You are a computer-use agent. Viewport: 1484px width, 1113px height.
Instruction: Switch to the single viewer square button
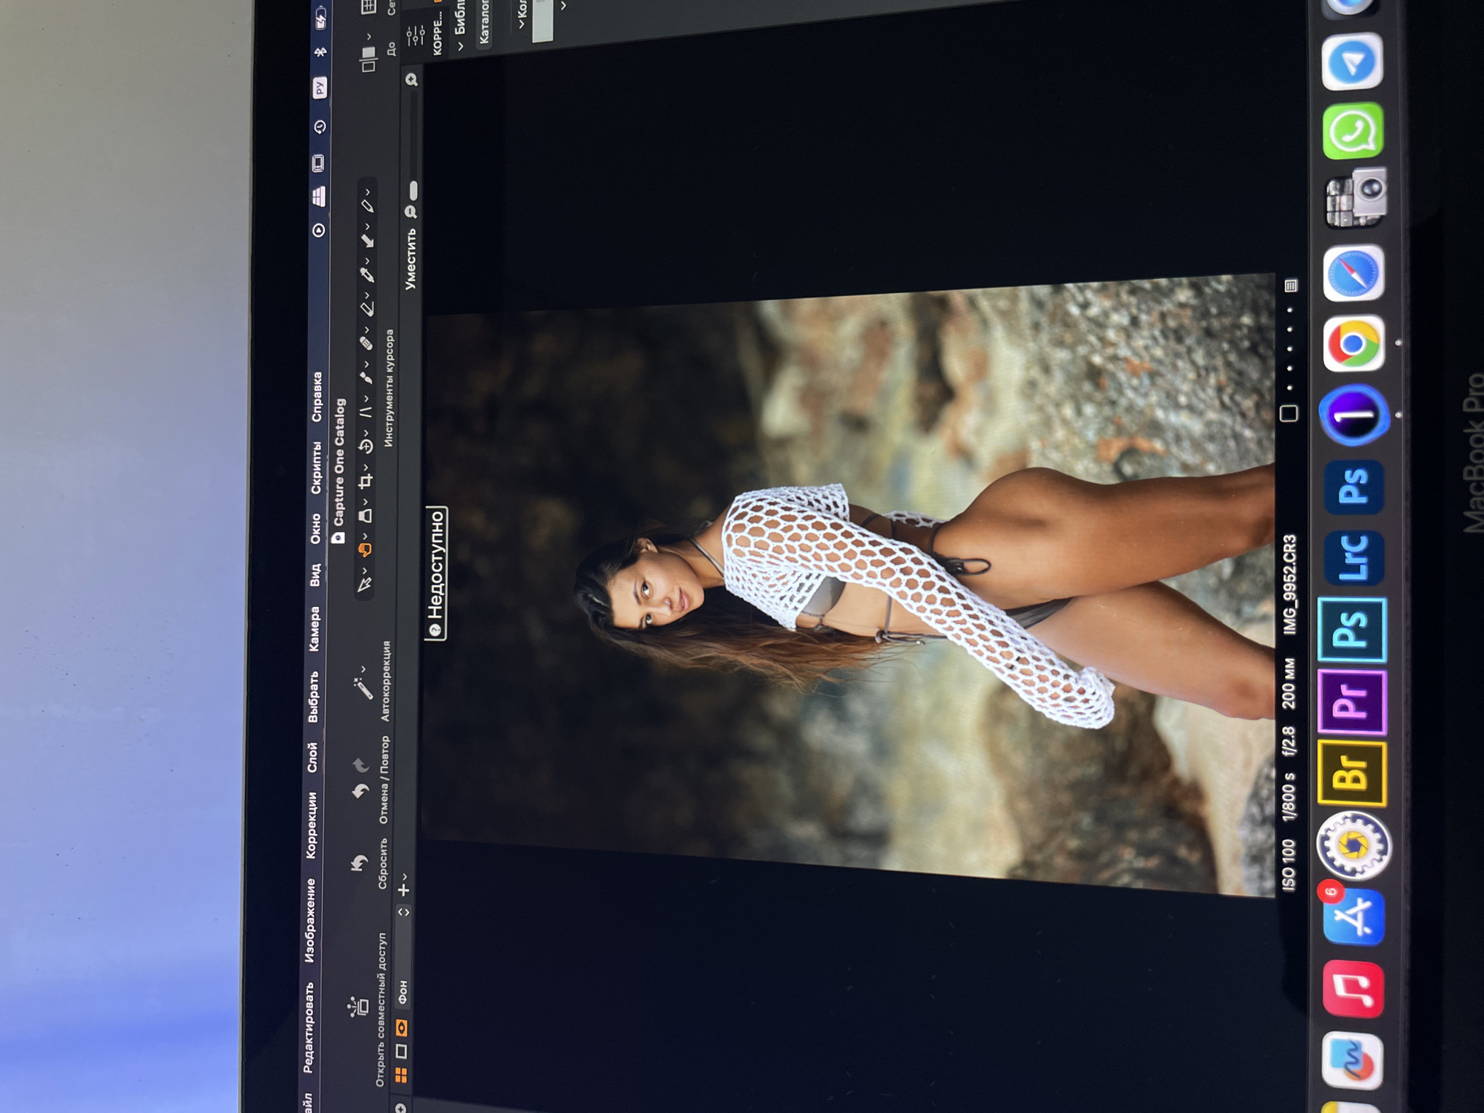point(401,1051)
